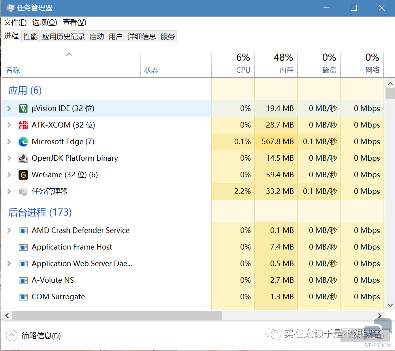Image resolution: width=395 pixels, height=351 pixels.
Task: Expand the OpenJDK Platform binary group
Action: click(9, 158)
